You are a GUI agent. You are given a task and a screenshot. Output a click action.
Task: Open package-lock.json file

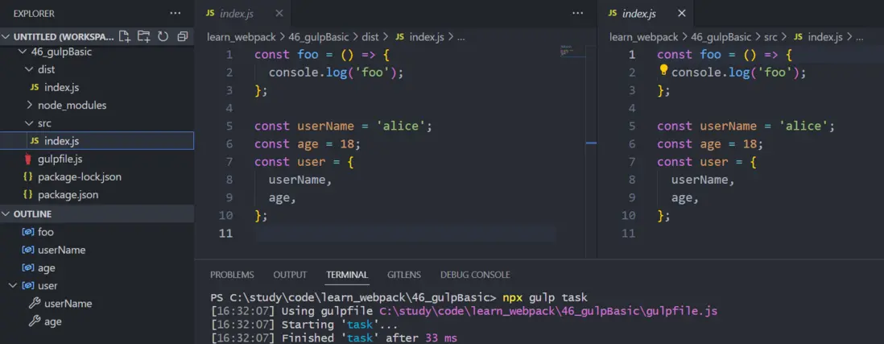tap(80, 176)
